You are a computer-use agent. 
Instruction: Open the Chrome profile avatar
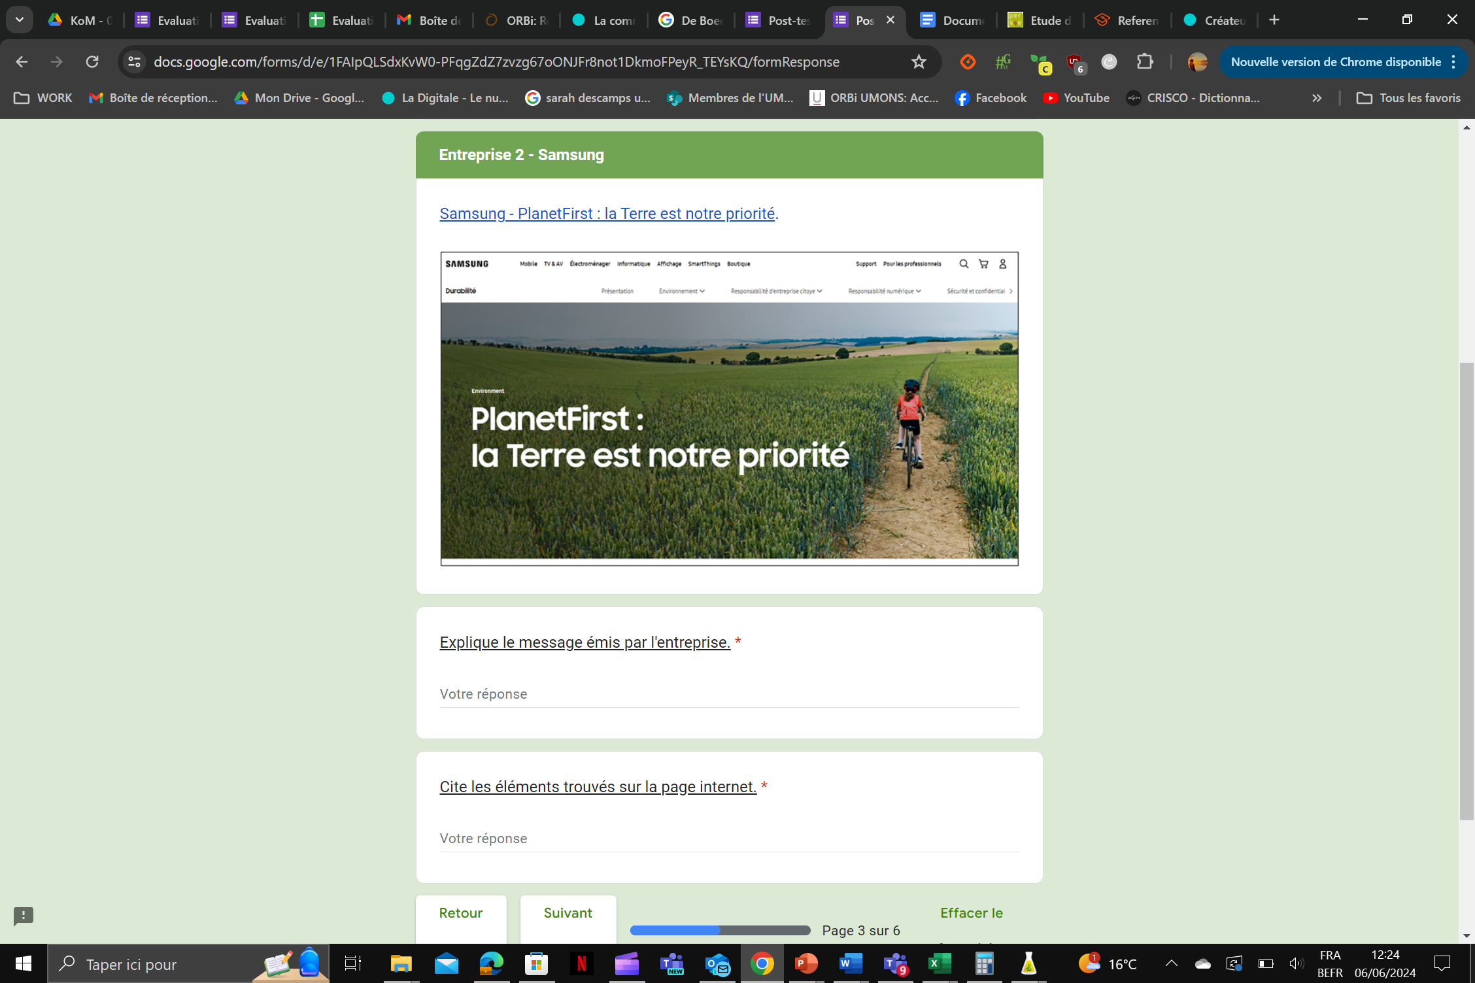tap(1197, 61)
